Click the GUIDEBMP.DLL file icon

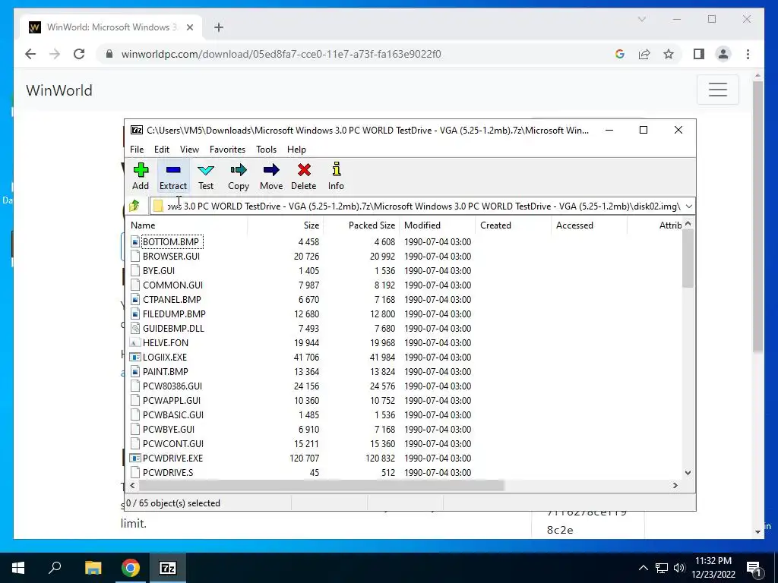click(135, 328)
